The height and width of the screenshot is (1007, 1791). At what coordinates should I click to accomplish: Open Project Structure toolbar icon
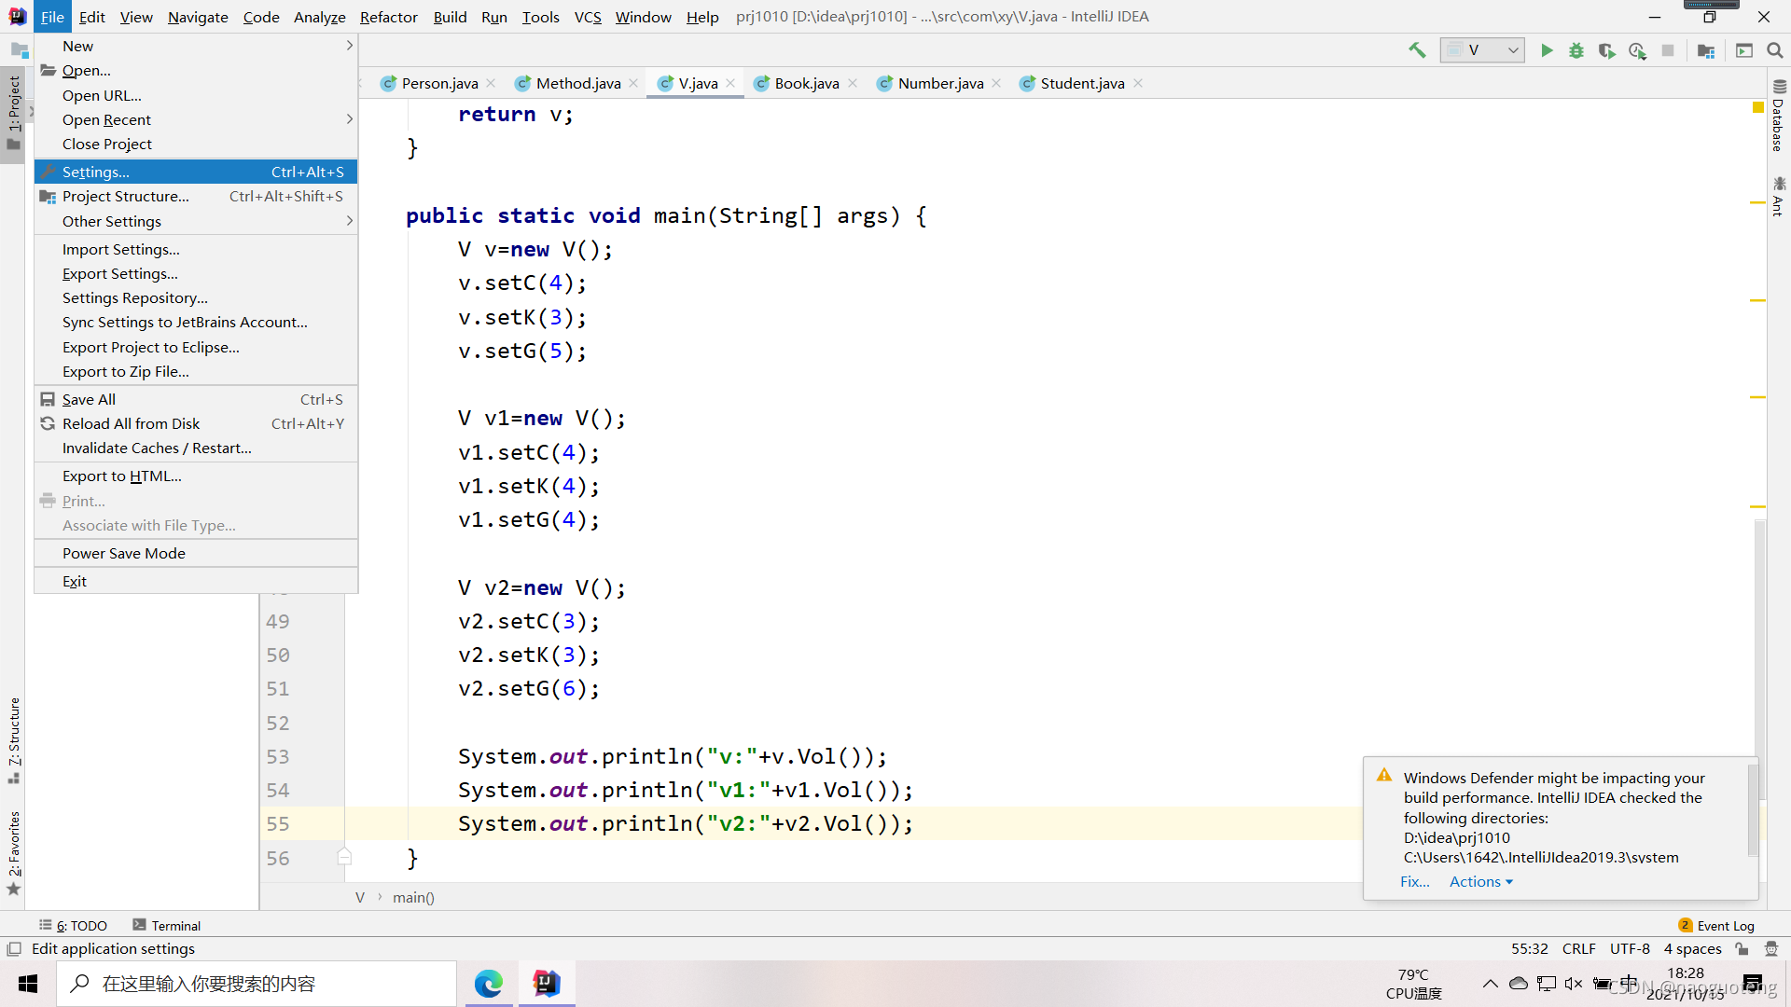(1706, 50)
